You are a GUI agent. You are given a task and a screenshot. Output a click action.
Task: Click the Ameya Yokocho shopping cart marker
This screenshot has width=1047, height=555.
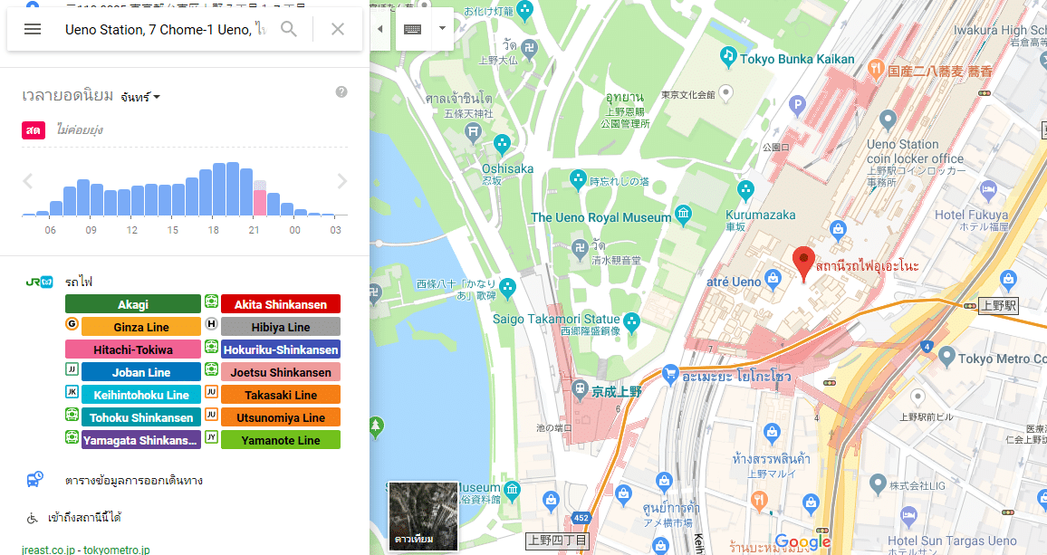(x=669, y=375)
